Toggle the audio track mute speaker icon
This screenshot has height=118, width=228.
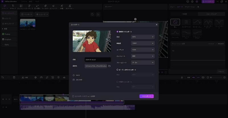click(x=6, y=107)
